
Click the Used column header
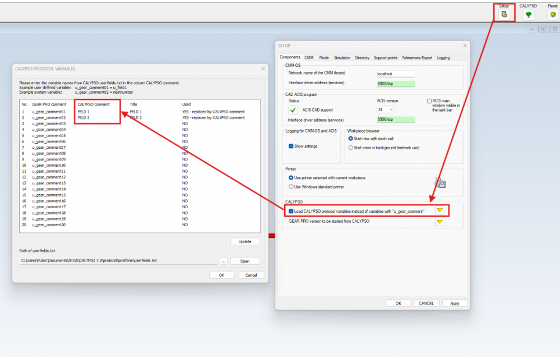[x=187, y=104]
